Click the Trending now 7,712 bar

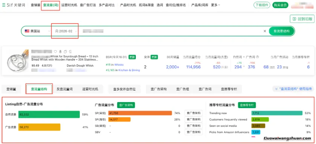277,113
